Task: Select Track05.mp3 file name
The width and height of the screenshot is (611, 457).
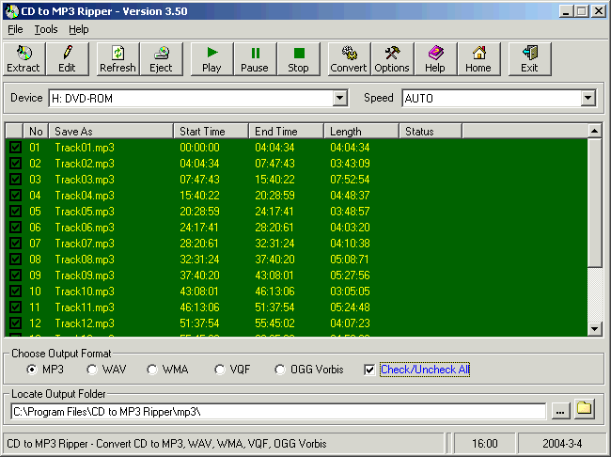Action: click(85, 212)
